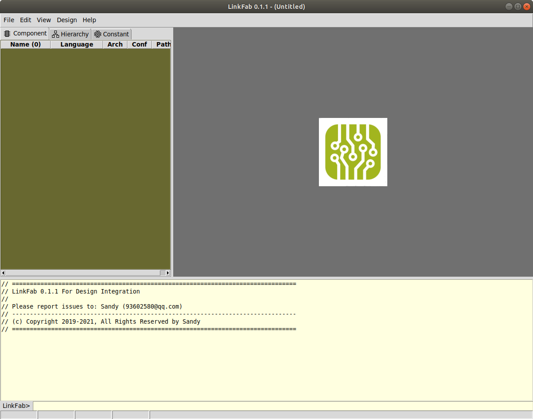Minimize the LinkFab window
533x419 pixels.
509,6
